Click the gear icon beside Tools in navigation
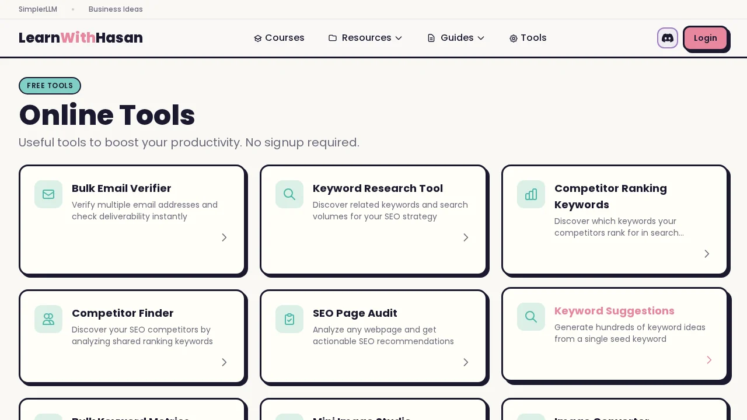 (514, 38)
